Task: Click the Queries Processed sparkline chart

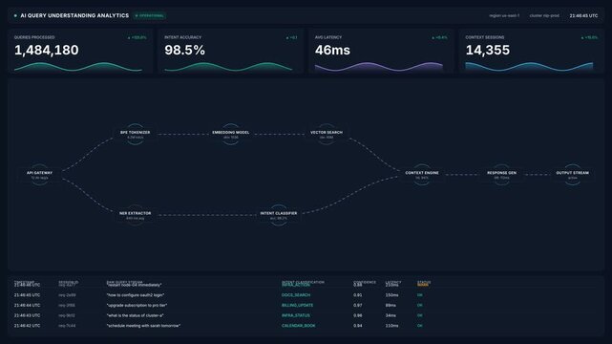Action: click(78, 67)
